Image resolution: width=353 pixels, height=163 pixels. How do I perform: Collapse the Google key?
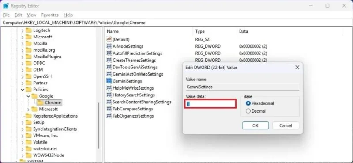(28, 96)
